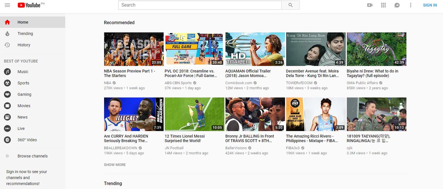
Task: Click the Movies channel icon
Action: click(7, 106)
